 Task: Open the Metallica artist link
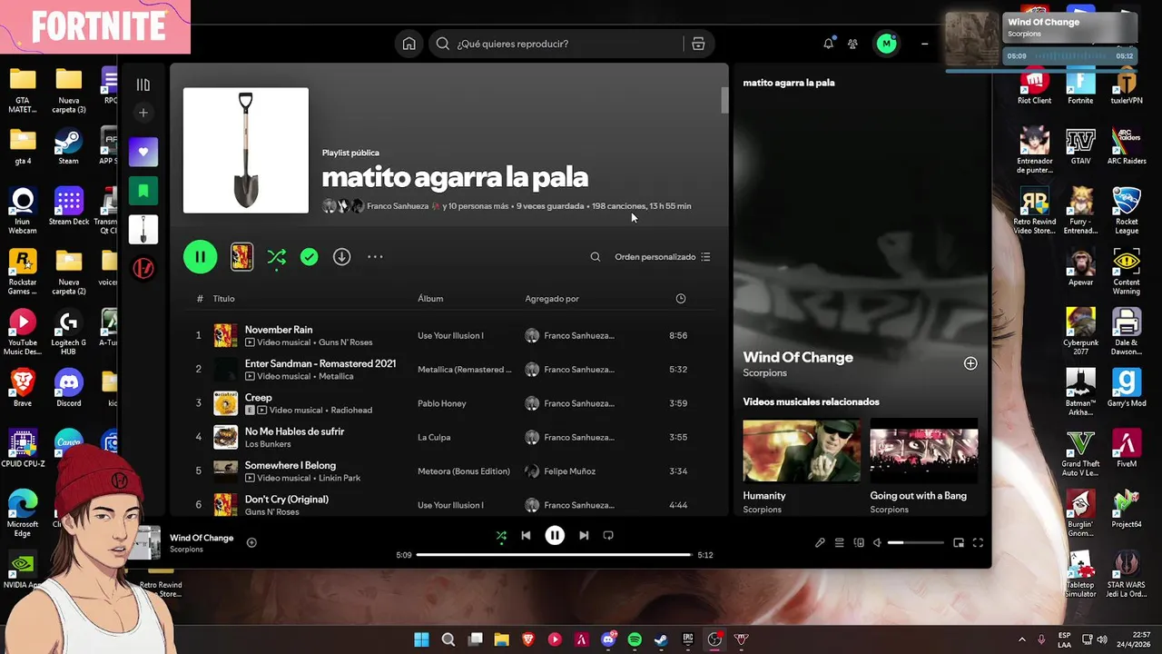pyautogui.click(x=336, y=376)
